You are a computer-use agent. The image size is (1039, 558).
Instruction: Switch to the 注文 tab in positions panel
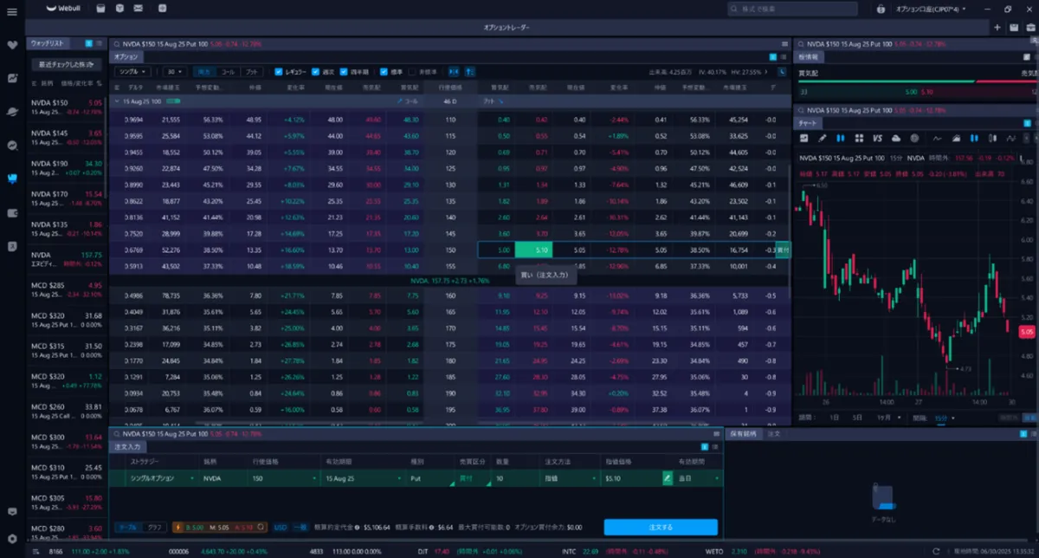(774, 433)
